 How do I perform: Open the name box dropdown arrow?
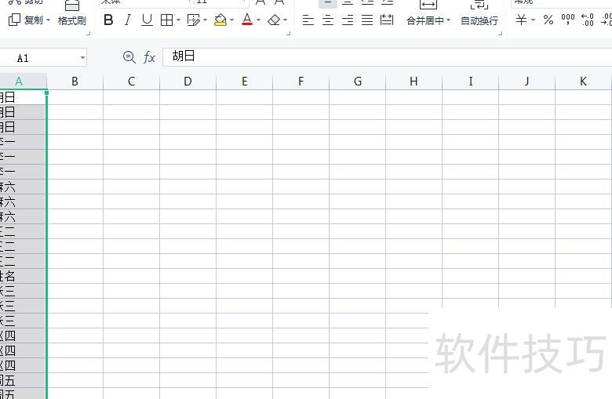point(82,58)
